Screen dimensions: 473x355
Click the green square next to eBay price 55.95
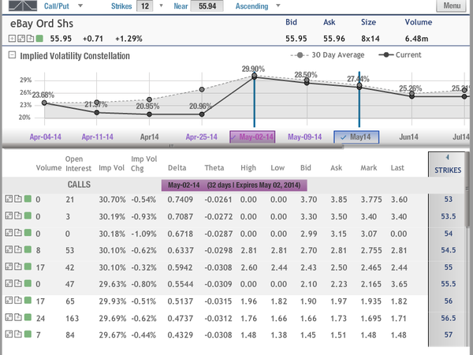(x=39, y=39)
